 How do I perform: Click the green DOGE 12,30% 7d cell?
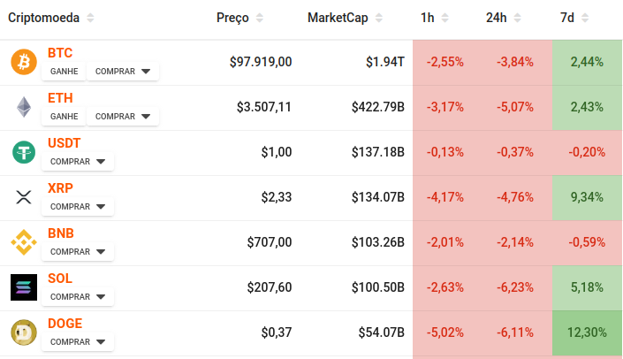[x=587, y=332]
